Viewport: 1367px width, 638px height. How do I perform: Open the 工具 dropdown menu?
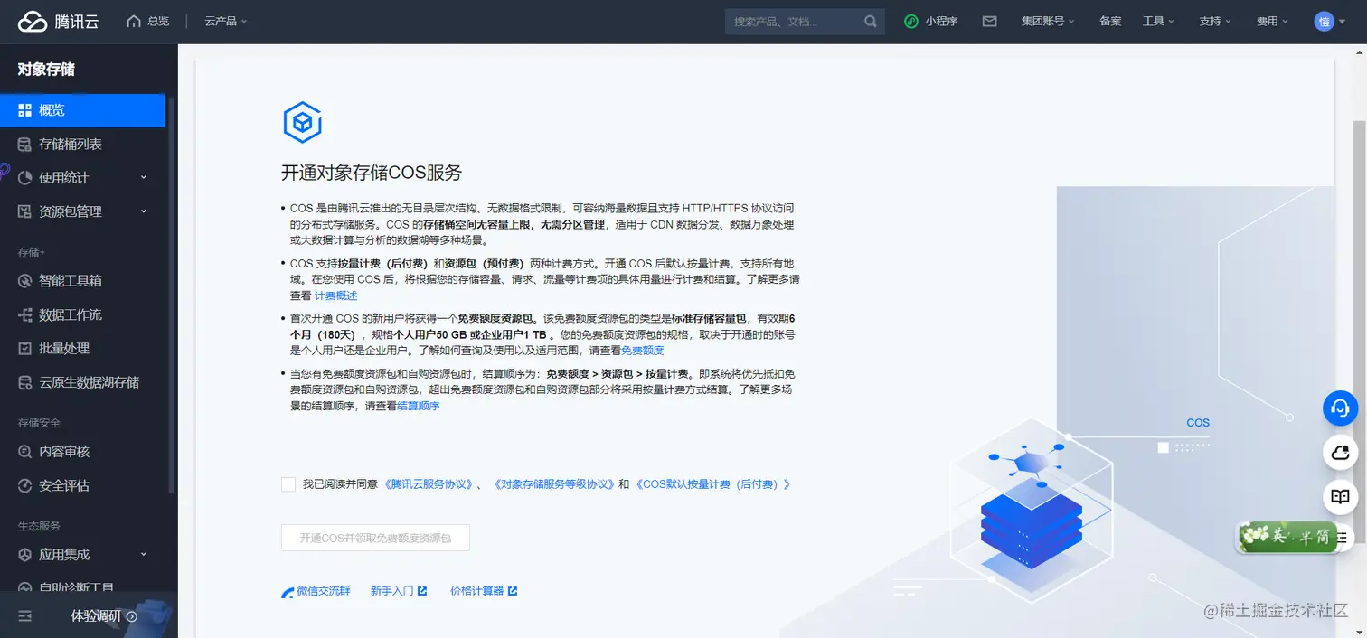[1158, 21]
